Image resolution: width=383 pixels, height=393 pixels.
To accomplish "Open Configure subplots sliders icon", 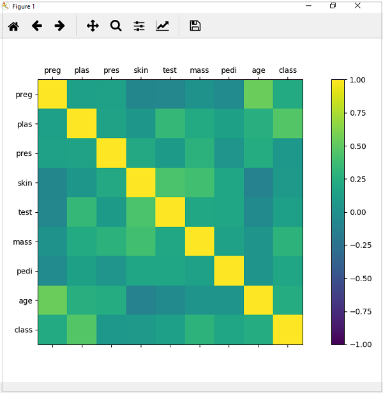I will coord(139,26).
